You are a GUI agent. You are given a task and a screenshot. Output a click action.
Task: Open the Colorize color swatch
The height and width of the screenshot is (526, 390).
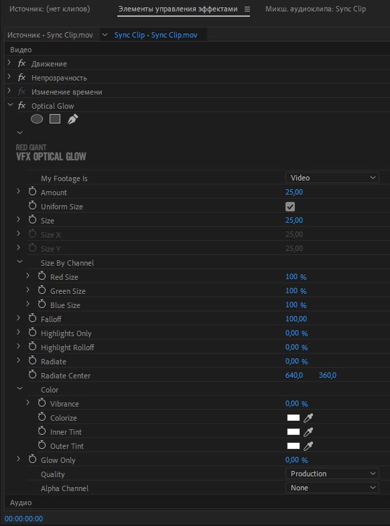click(294, 417)
